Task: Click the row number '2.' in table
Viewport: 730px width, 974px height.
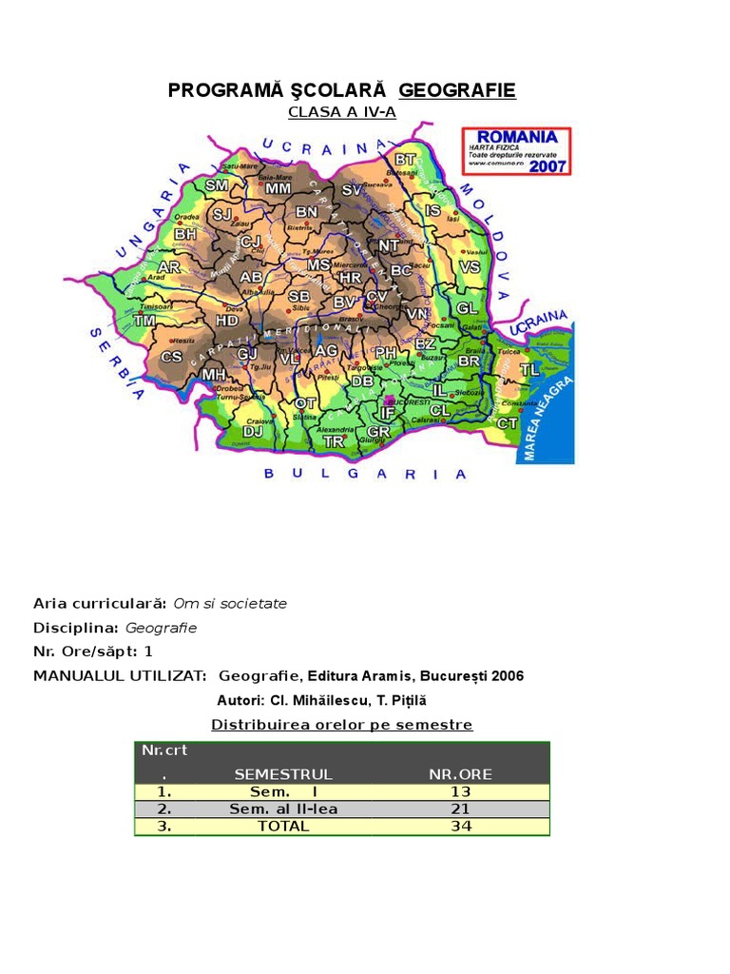Action: 164,809
